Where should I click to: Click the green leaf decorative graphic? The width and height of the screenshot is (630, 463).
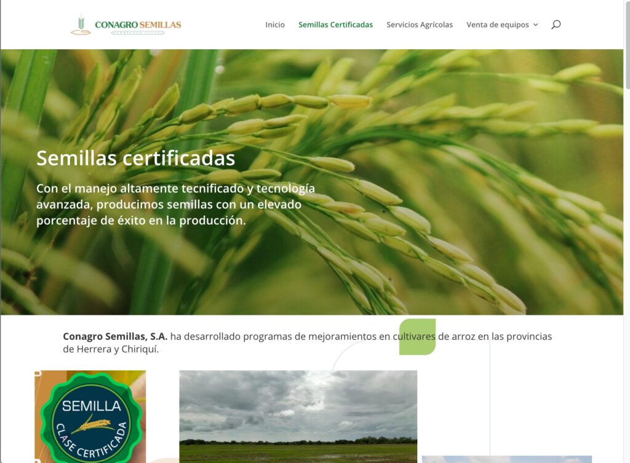point(418,336)
